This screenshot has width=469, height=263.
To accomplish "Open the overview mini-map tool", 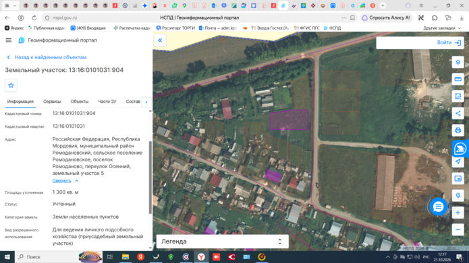I will click(458, 179).
